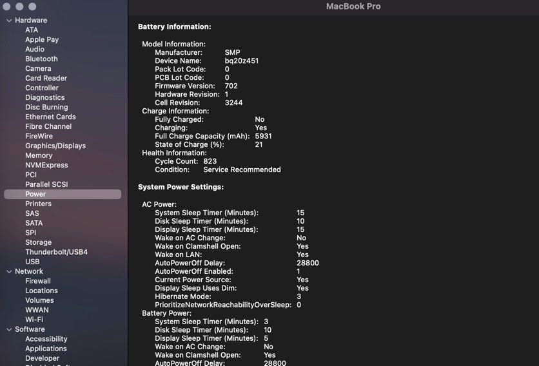Open WWAN network entry
The height and width of the screenshot is (366, 539).
[x=37, y=310]
